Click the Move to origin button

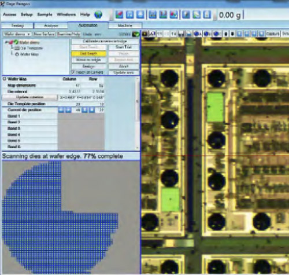(88, 60)
